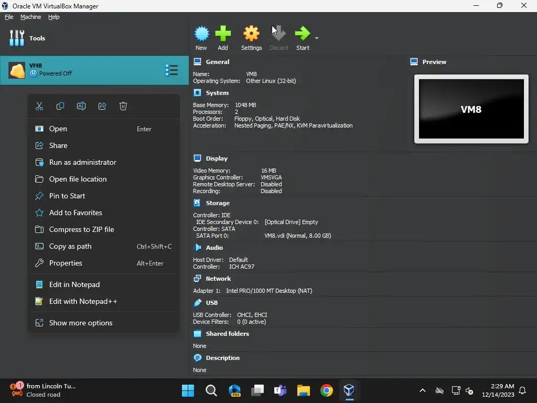Click the Network section header

click(x=218, y=279)
